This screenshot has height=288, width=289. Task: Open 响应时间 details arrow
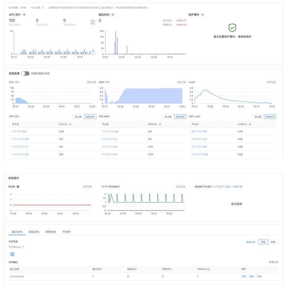(x=112, y=14)
